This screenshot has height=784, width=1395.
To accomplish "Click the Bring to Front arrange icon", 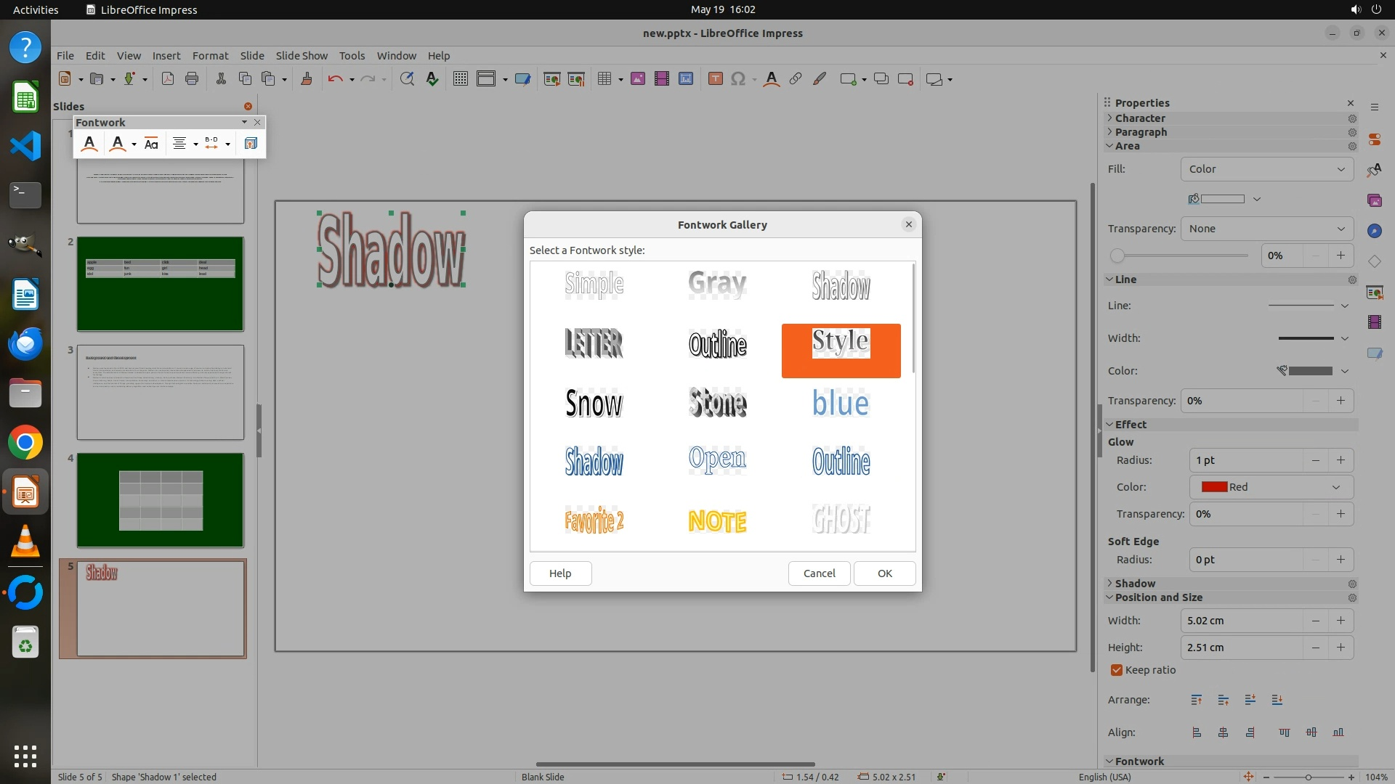I will tap(1196, 700).
